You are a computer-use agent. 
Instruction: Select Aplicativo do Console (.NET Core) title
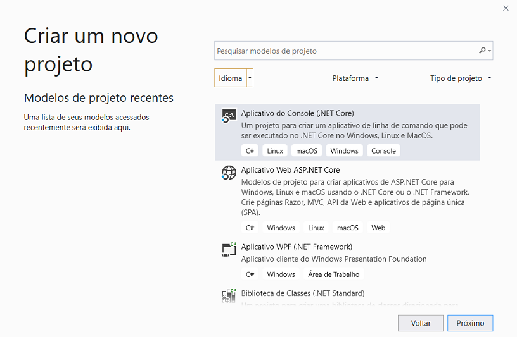tap(297, 113)
